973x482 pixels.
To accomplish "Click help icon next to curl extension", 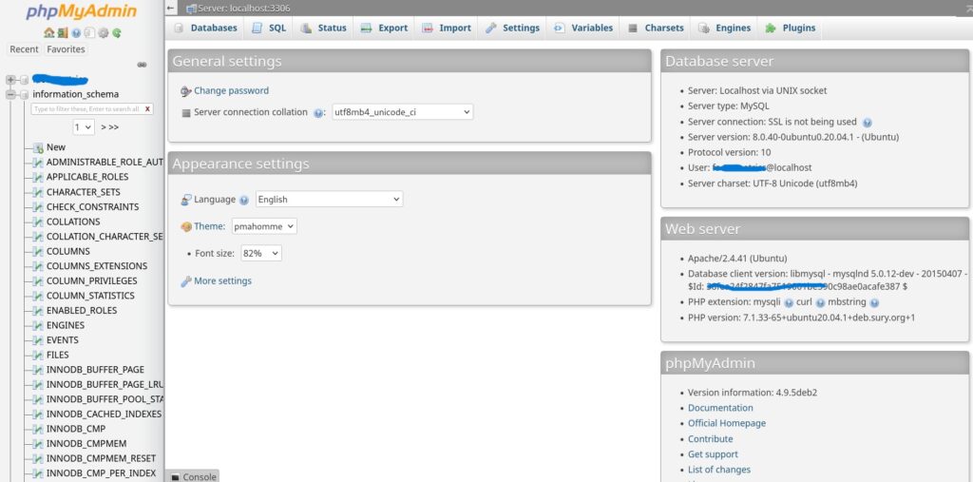I will click(820, 302).
